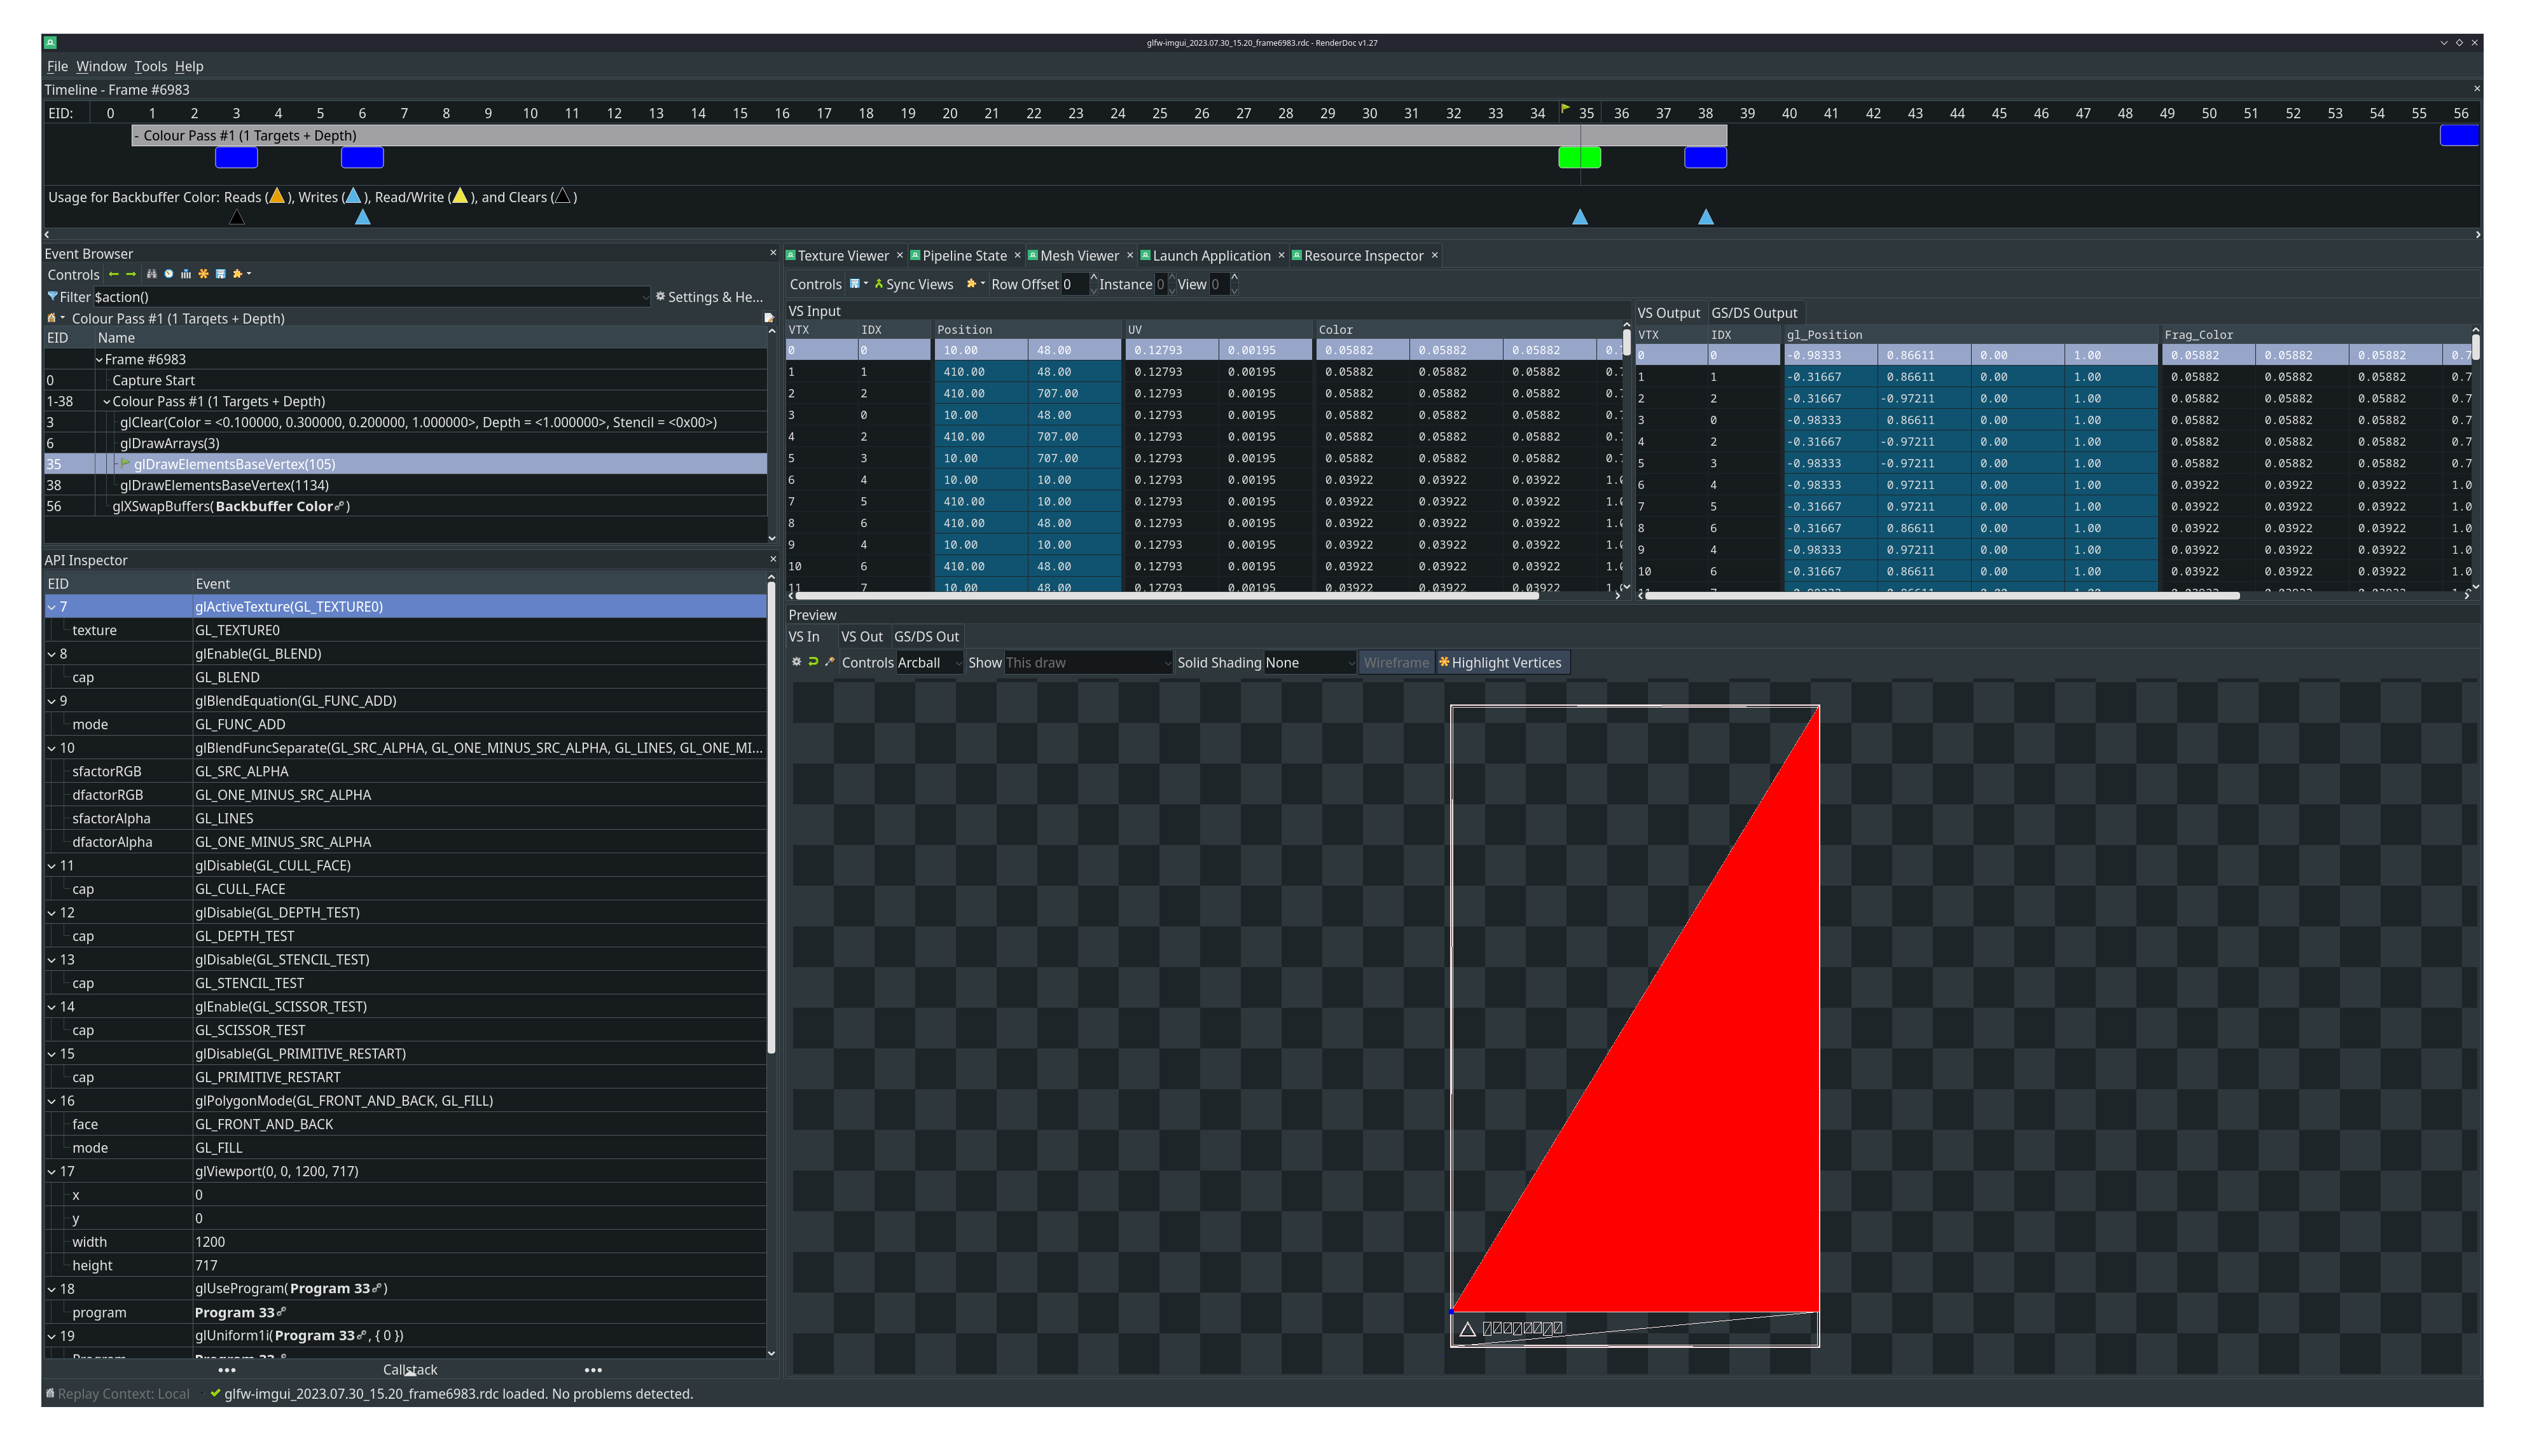Toggle Sync Views in Mesh Viewer
This screenshot has height=1456, width=2525.
point(914,284)
